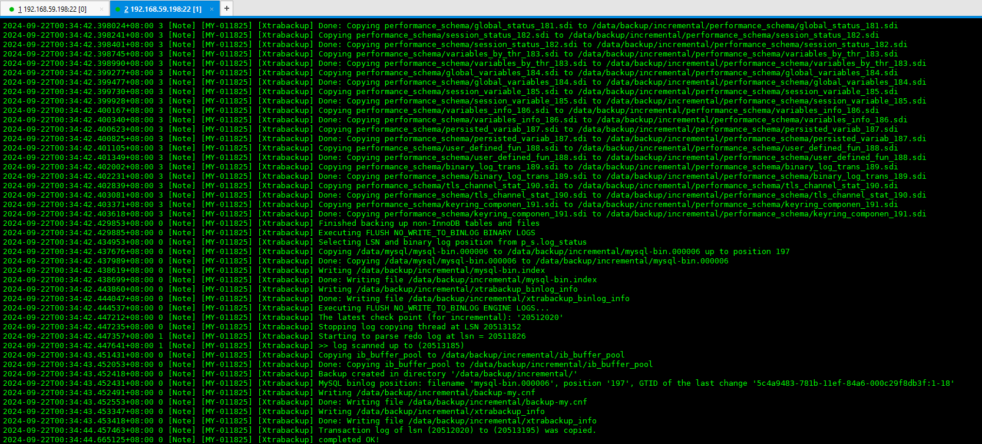Open a new session tab with plus button
The height and width of the screenshot is (444, 982).
tap(226, 8)
